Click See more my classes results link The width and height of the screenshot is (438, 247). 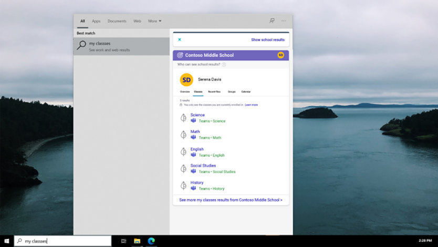[x=231, y=200]
